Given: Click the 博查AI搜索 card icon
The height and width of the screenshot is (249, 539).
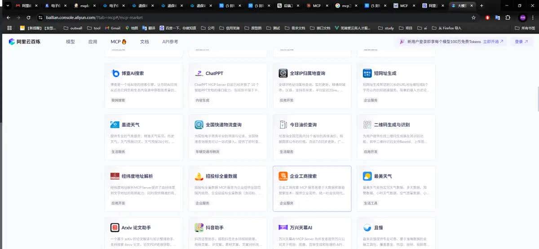Looking at the screenshot, I should (115, 73).
